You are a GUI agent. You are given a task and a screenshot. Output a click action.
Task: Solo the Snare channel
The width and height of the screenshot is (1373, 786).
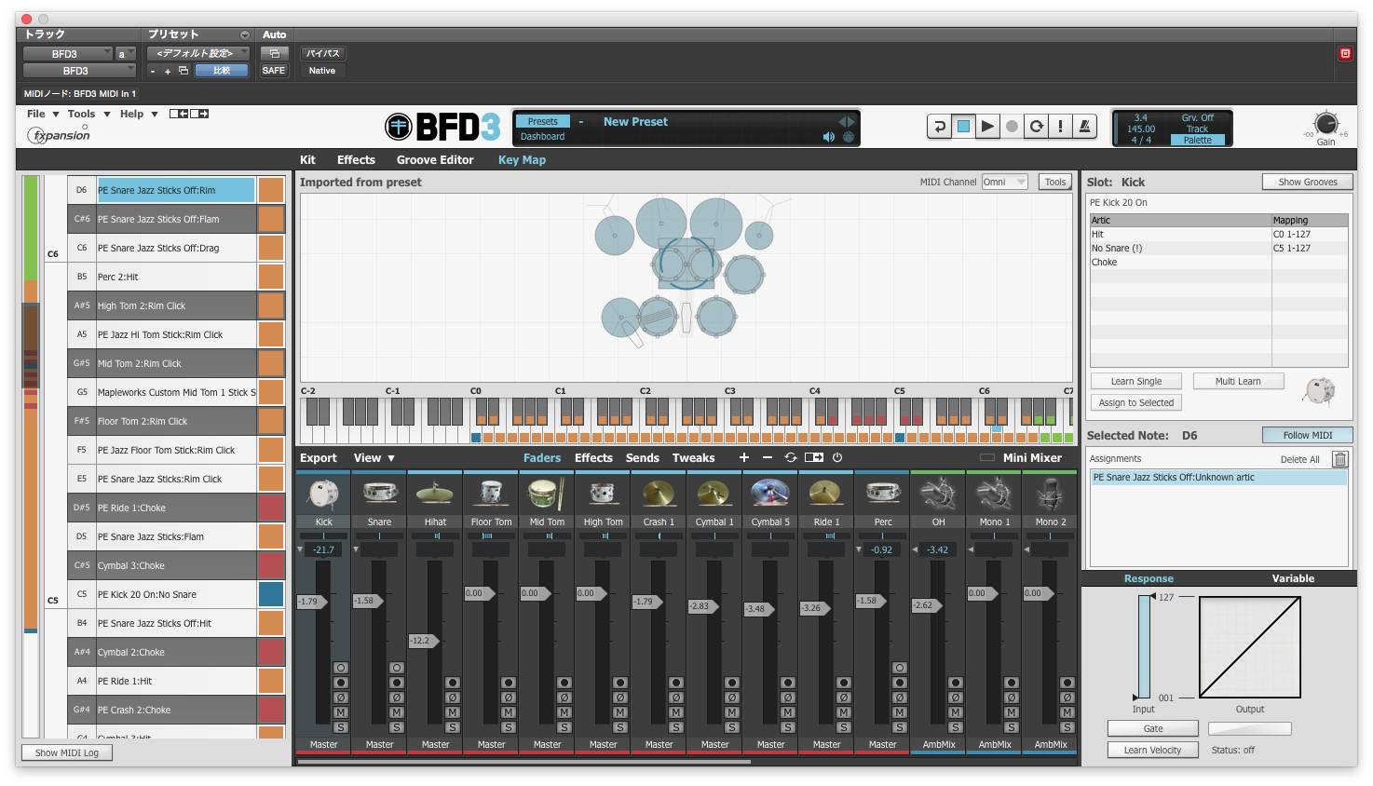pos(397,727)
